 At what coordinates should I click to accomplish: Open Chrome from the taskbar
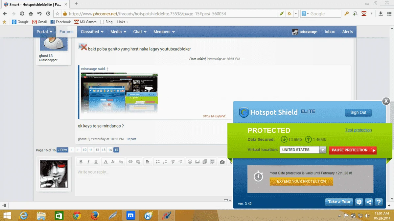(77, 215)
